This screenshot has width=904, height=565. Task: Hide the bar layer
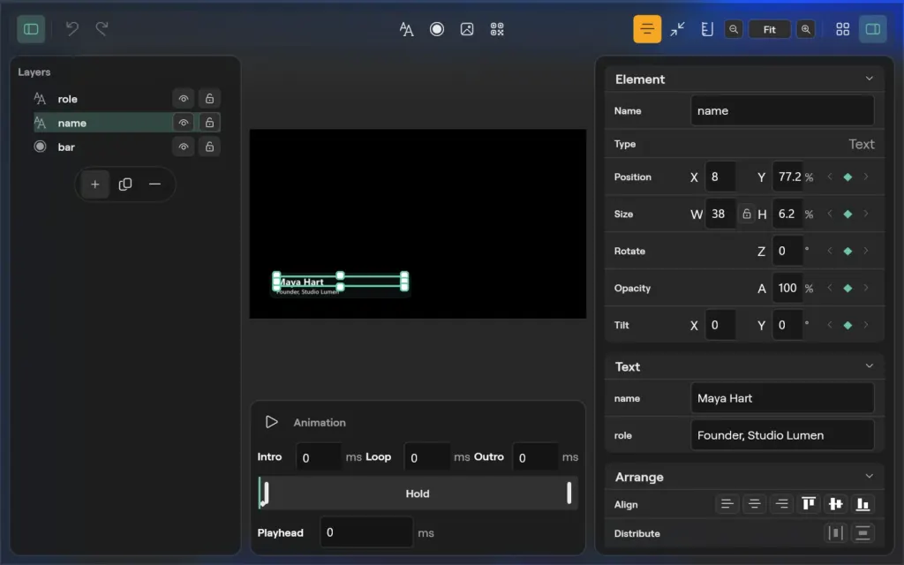click(x=184, y=147)
